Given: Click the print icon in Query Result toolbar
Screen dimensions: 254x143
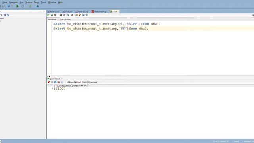Looking at the screenshot, I should [x=52, y=82].
